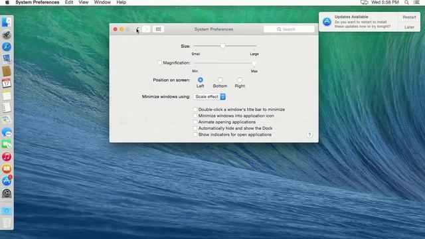Enable Automatically hide and show the Dock
425x239 pixels.
coord(195,128)
